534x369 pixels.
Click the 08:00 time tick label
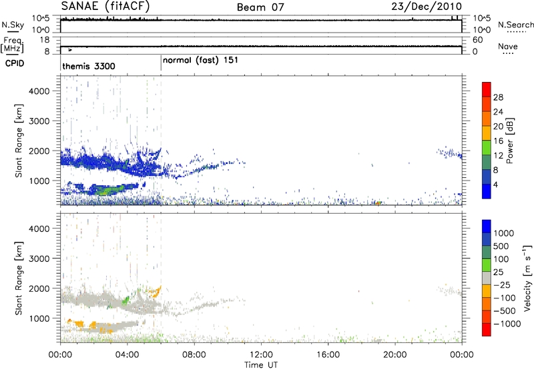194,355
